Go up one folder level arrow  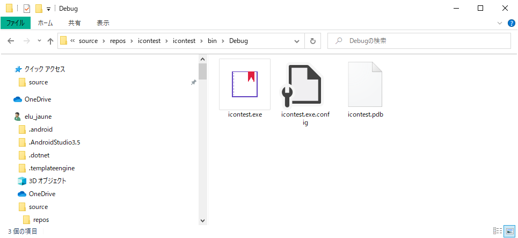tap(50, 41)
